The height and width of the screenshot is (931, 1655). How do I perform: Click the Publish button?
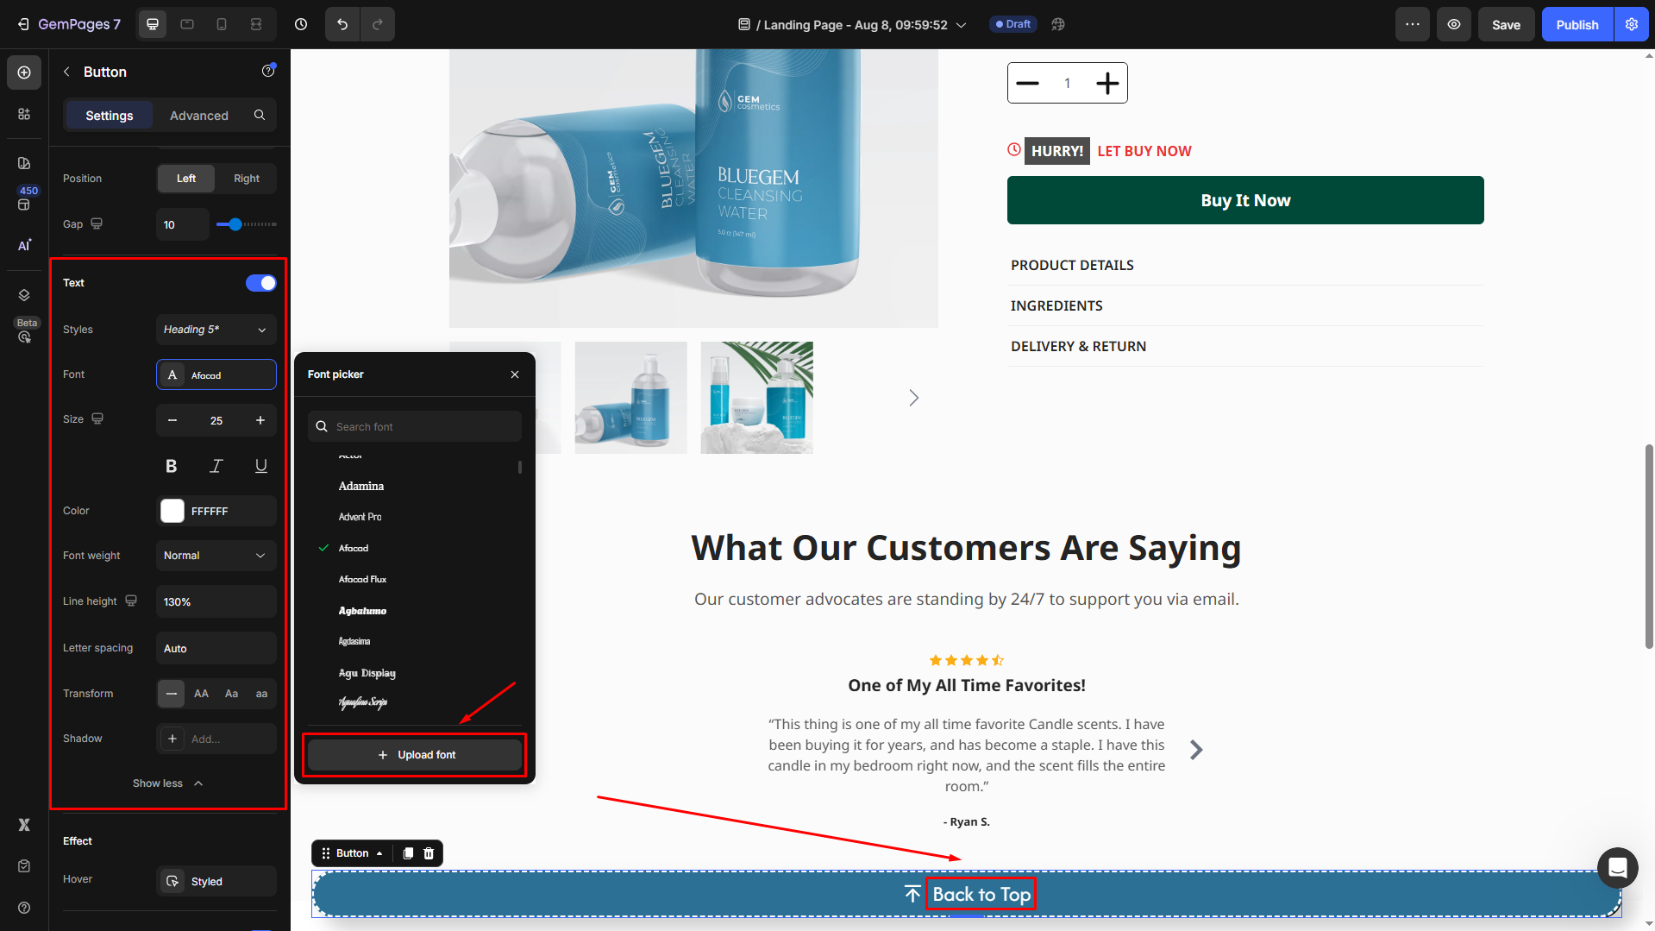(1577, 24)
